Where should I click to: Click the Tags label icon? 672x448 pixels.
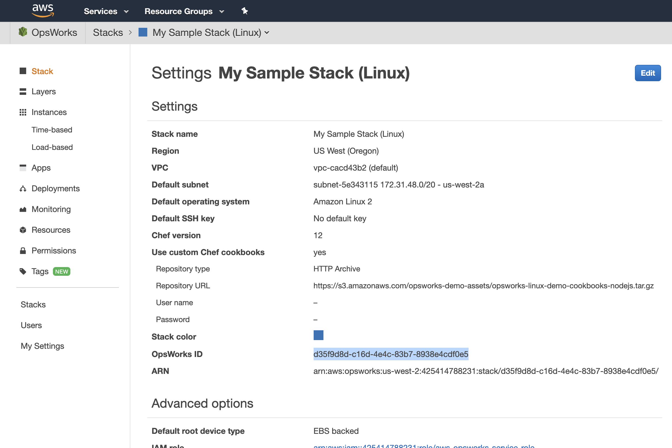[23, 271]
